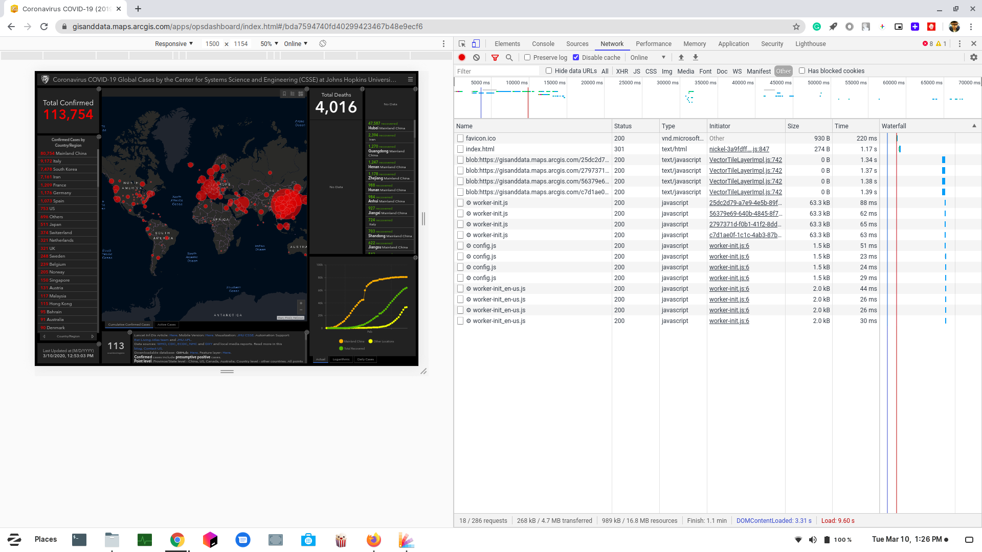
Task: Open the VectorTileLayerImpl.js:742 initiator link
Action: (745, 160)
